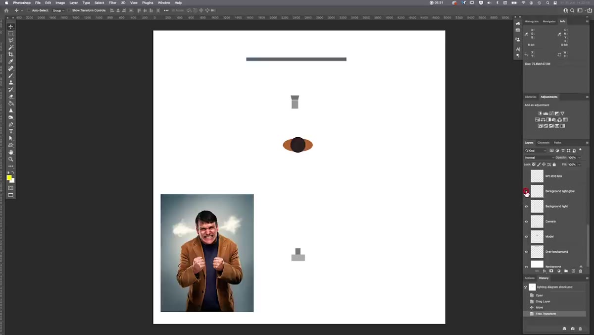Open the Auto-Select Group dropdown
The image size is (594, 335).
59,10
